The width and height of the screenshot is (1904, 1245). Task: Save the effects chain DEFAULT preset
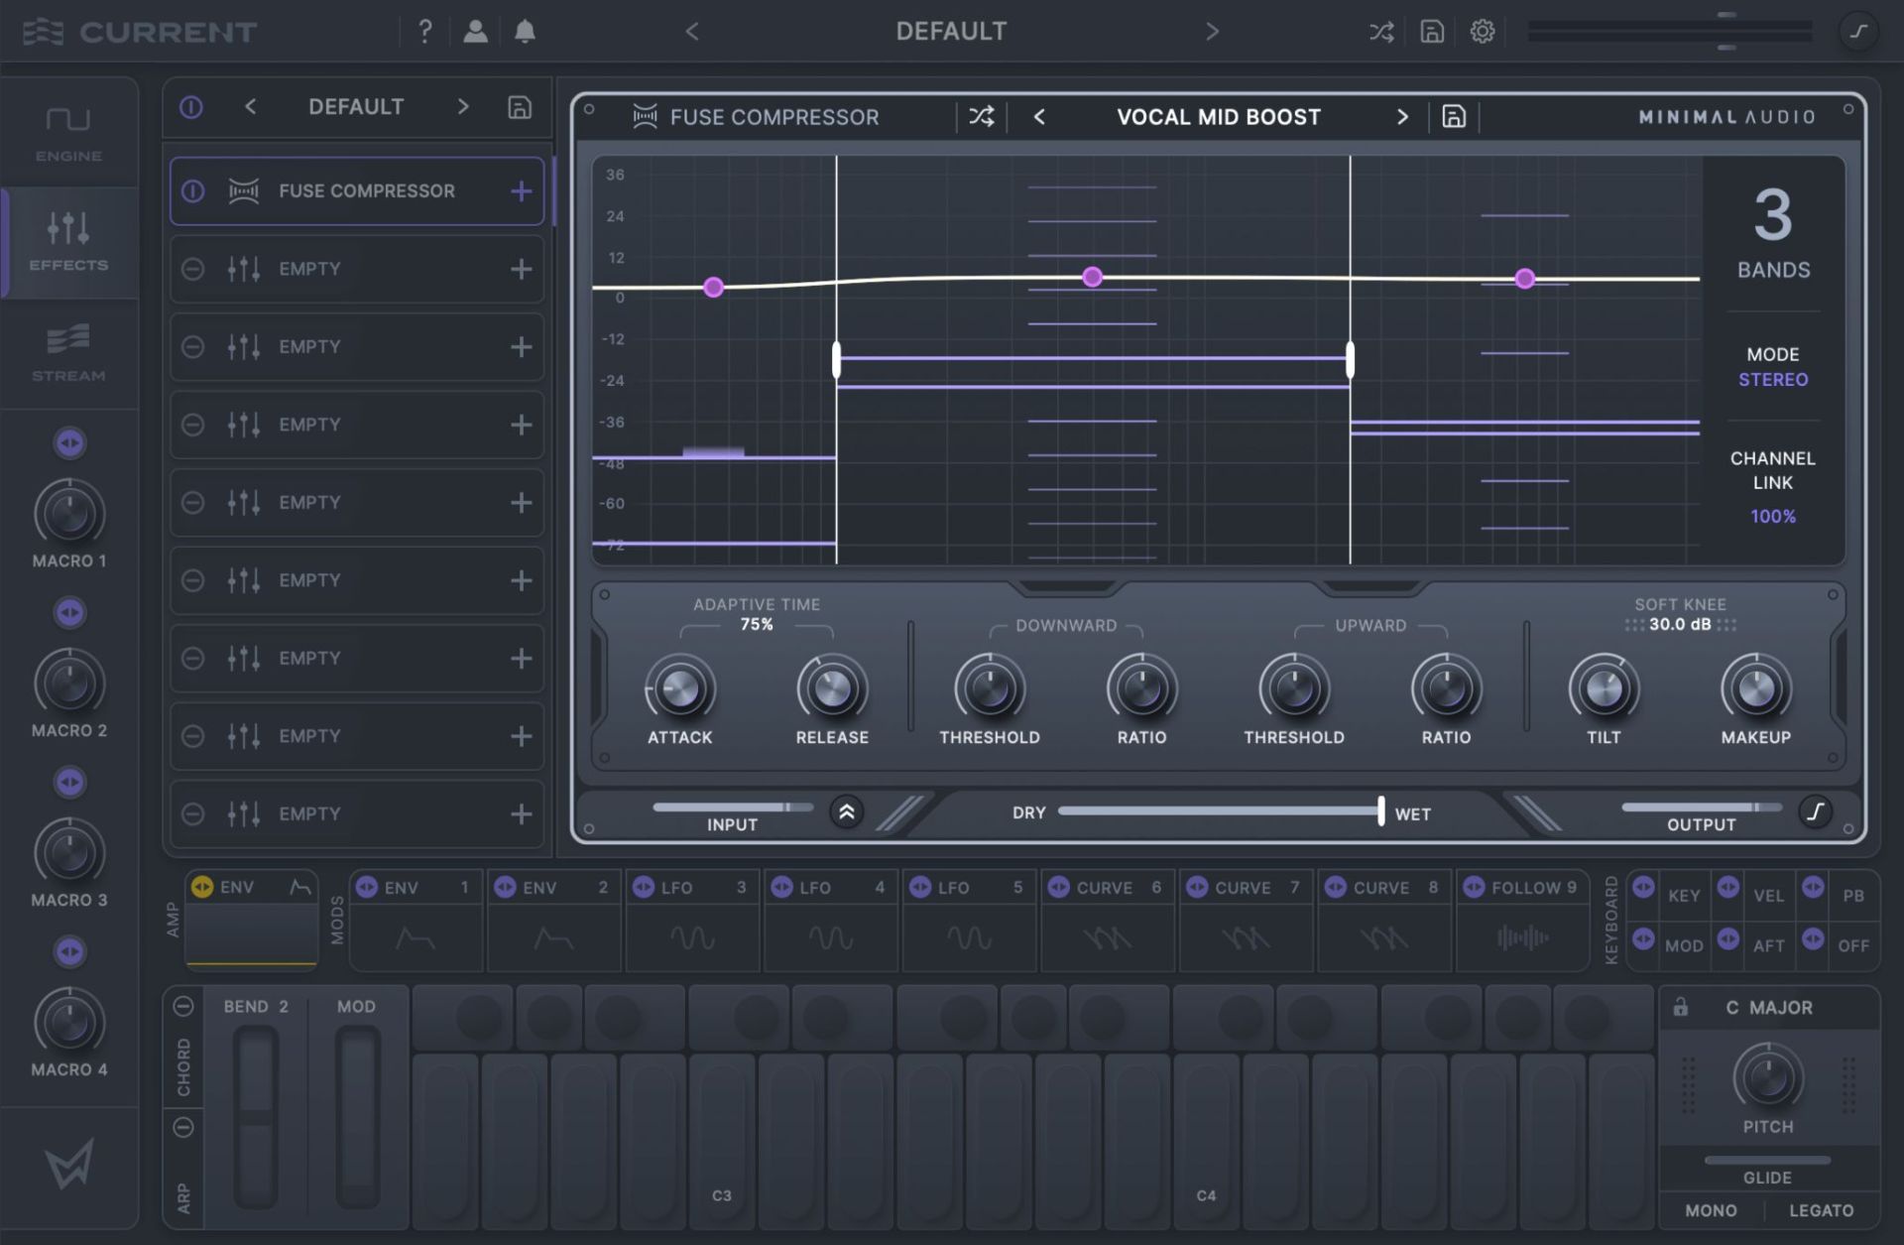[x=520, y=107]
